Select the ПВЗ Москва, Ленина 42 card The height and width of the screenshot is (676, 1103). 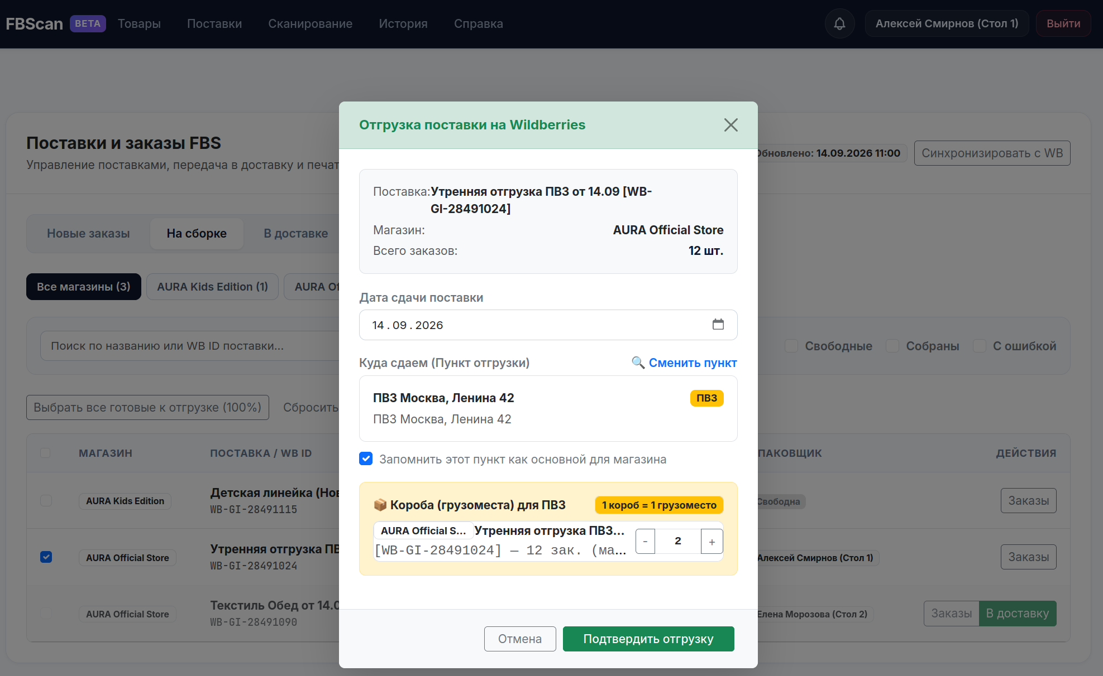tap(548, 408)
